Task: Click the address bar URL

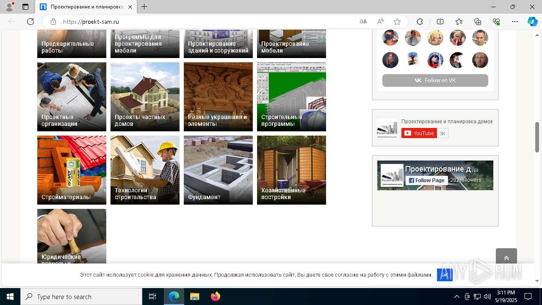Action: coord(91,22)
